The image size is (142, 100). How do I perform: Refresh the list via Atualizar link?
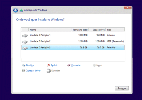pos(30,65)
